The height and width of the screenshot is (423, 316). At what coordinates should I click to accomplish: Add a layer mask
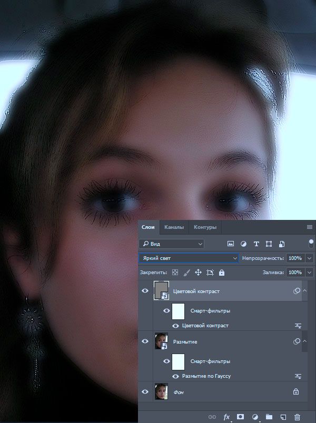pyautogui.click(x=240, y=417)
